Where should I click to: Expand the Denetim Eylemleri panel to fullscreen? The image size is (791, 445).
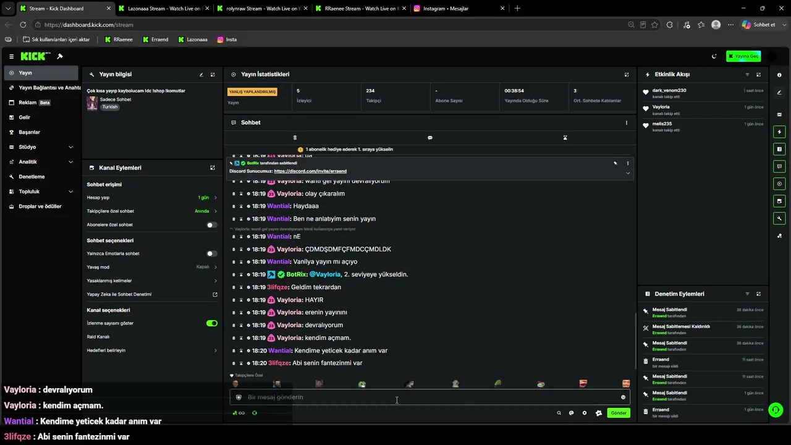point(758,294)
